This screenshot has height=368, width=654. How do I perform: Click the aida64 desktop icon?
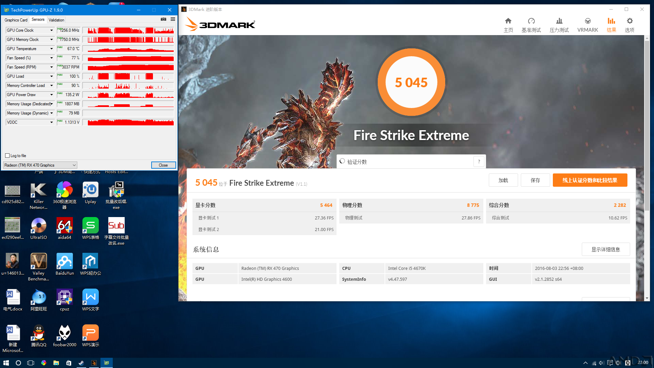click(x=64, y=229)
